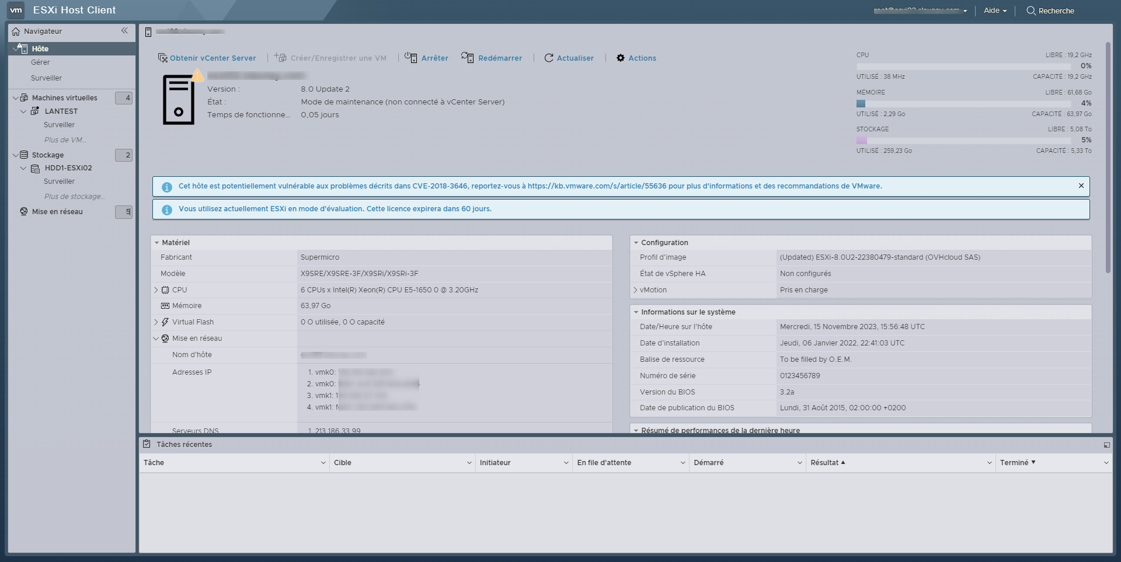Click the Redémarrer host icon
The height and width of the screenshot is (562, 1121).
coord(467,58)
